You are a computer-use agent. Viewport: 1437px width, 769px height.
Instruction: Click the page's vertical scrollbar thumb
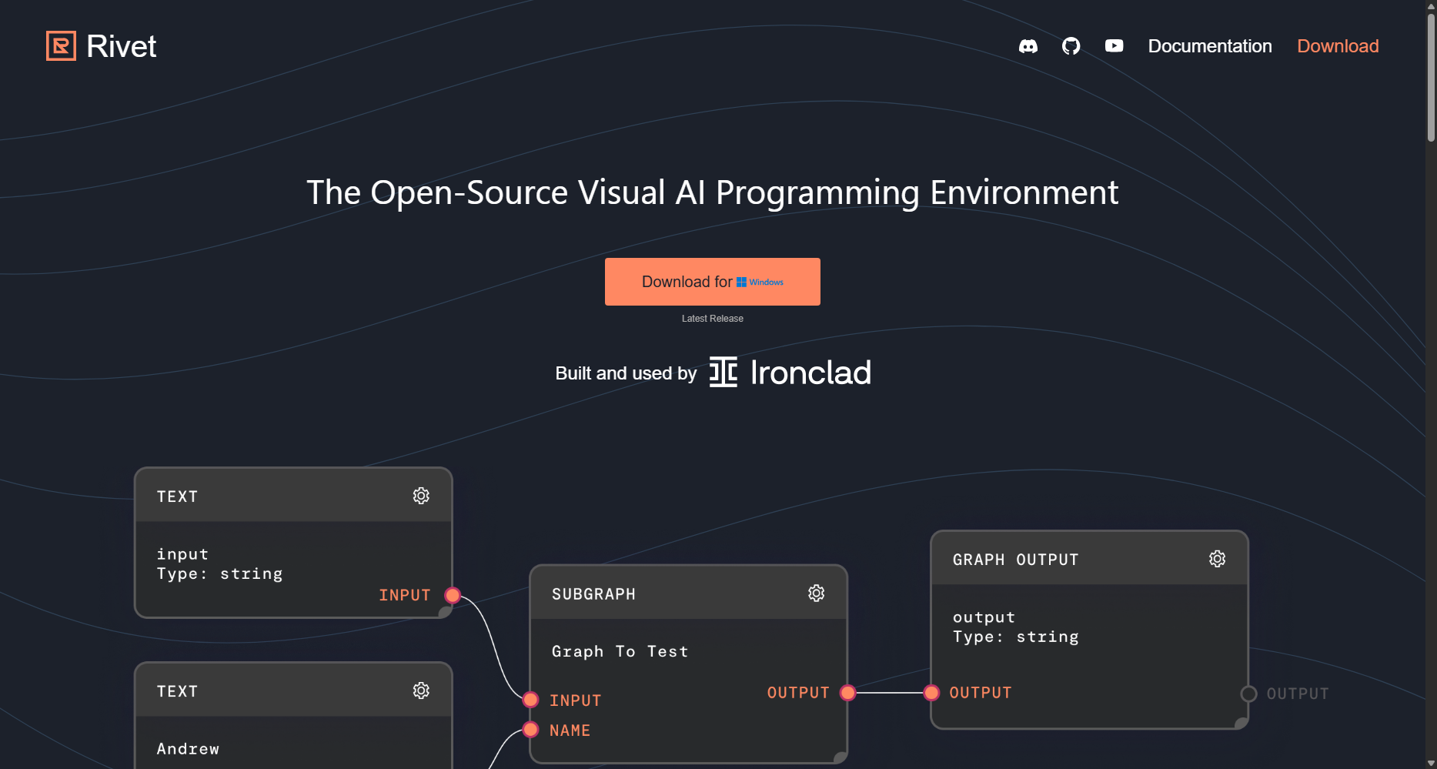click(1431, 77)
